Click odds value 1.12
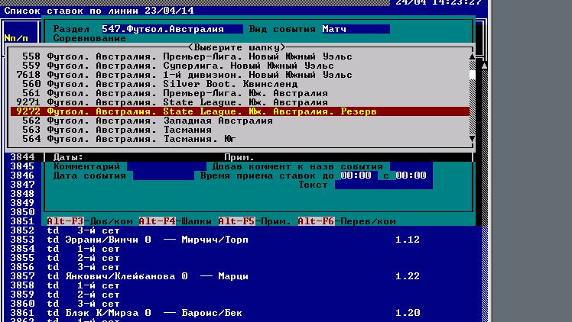The image size is (572, 322). (x=408, y=240)
